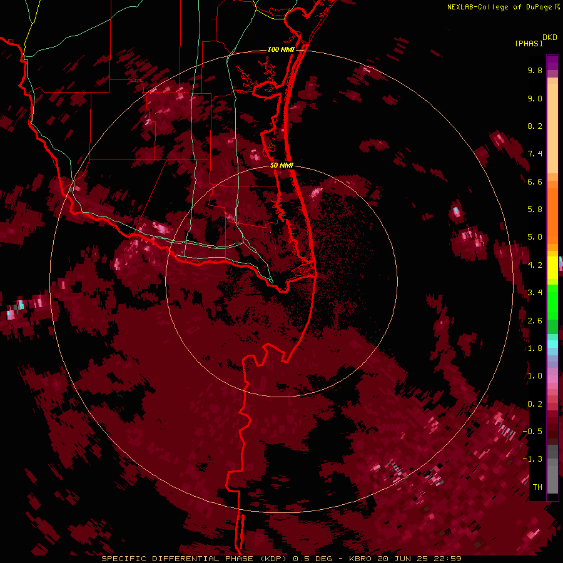Pick the yellow segment beside 4.2

tap(552, 268)
